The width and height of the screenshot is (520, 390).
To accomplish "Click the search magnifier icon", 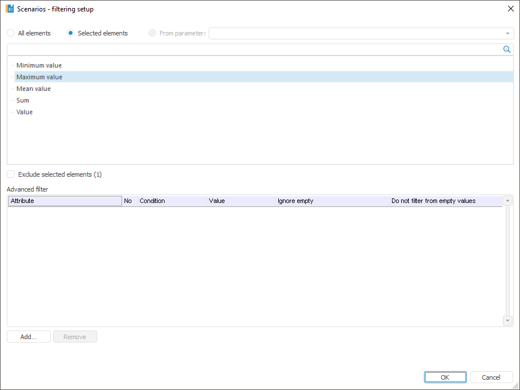I will [506, 50].
